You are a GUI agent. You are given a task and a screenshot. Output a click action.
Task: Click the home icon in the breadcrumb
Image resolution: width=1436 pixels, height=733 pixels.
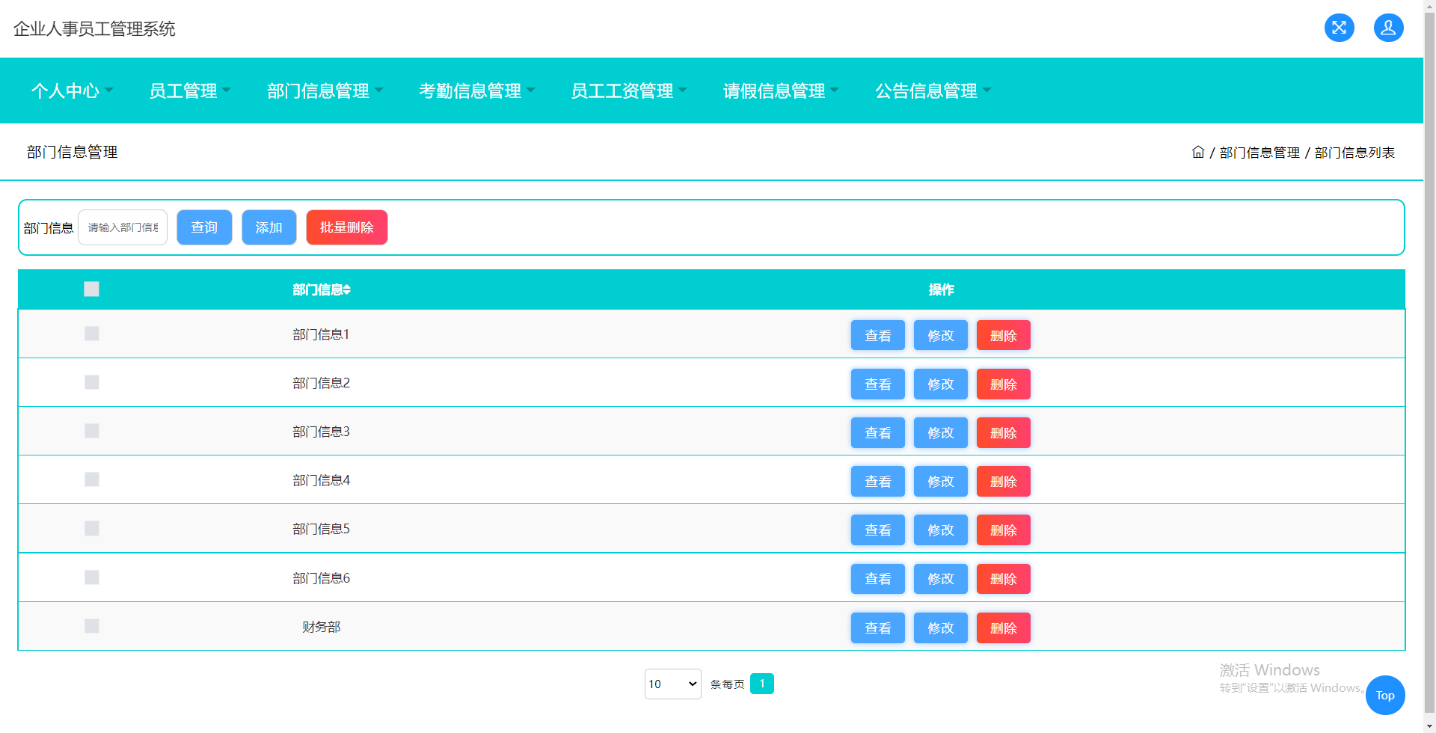tap(1197, 152)
